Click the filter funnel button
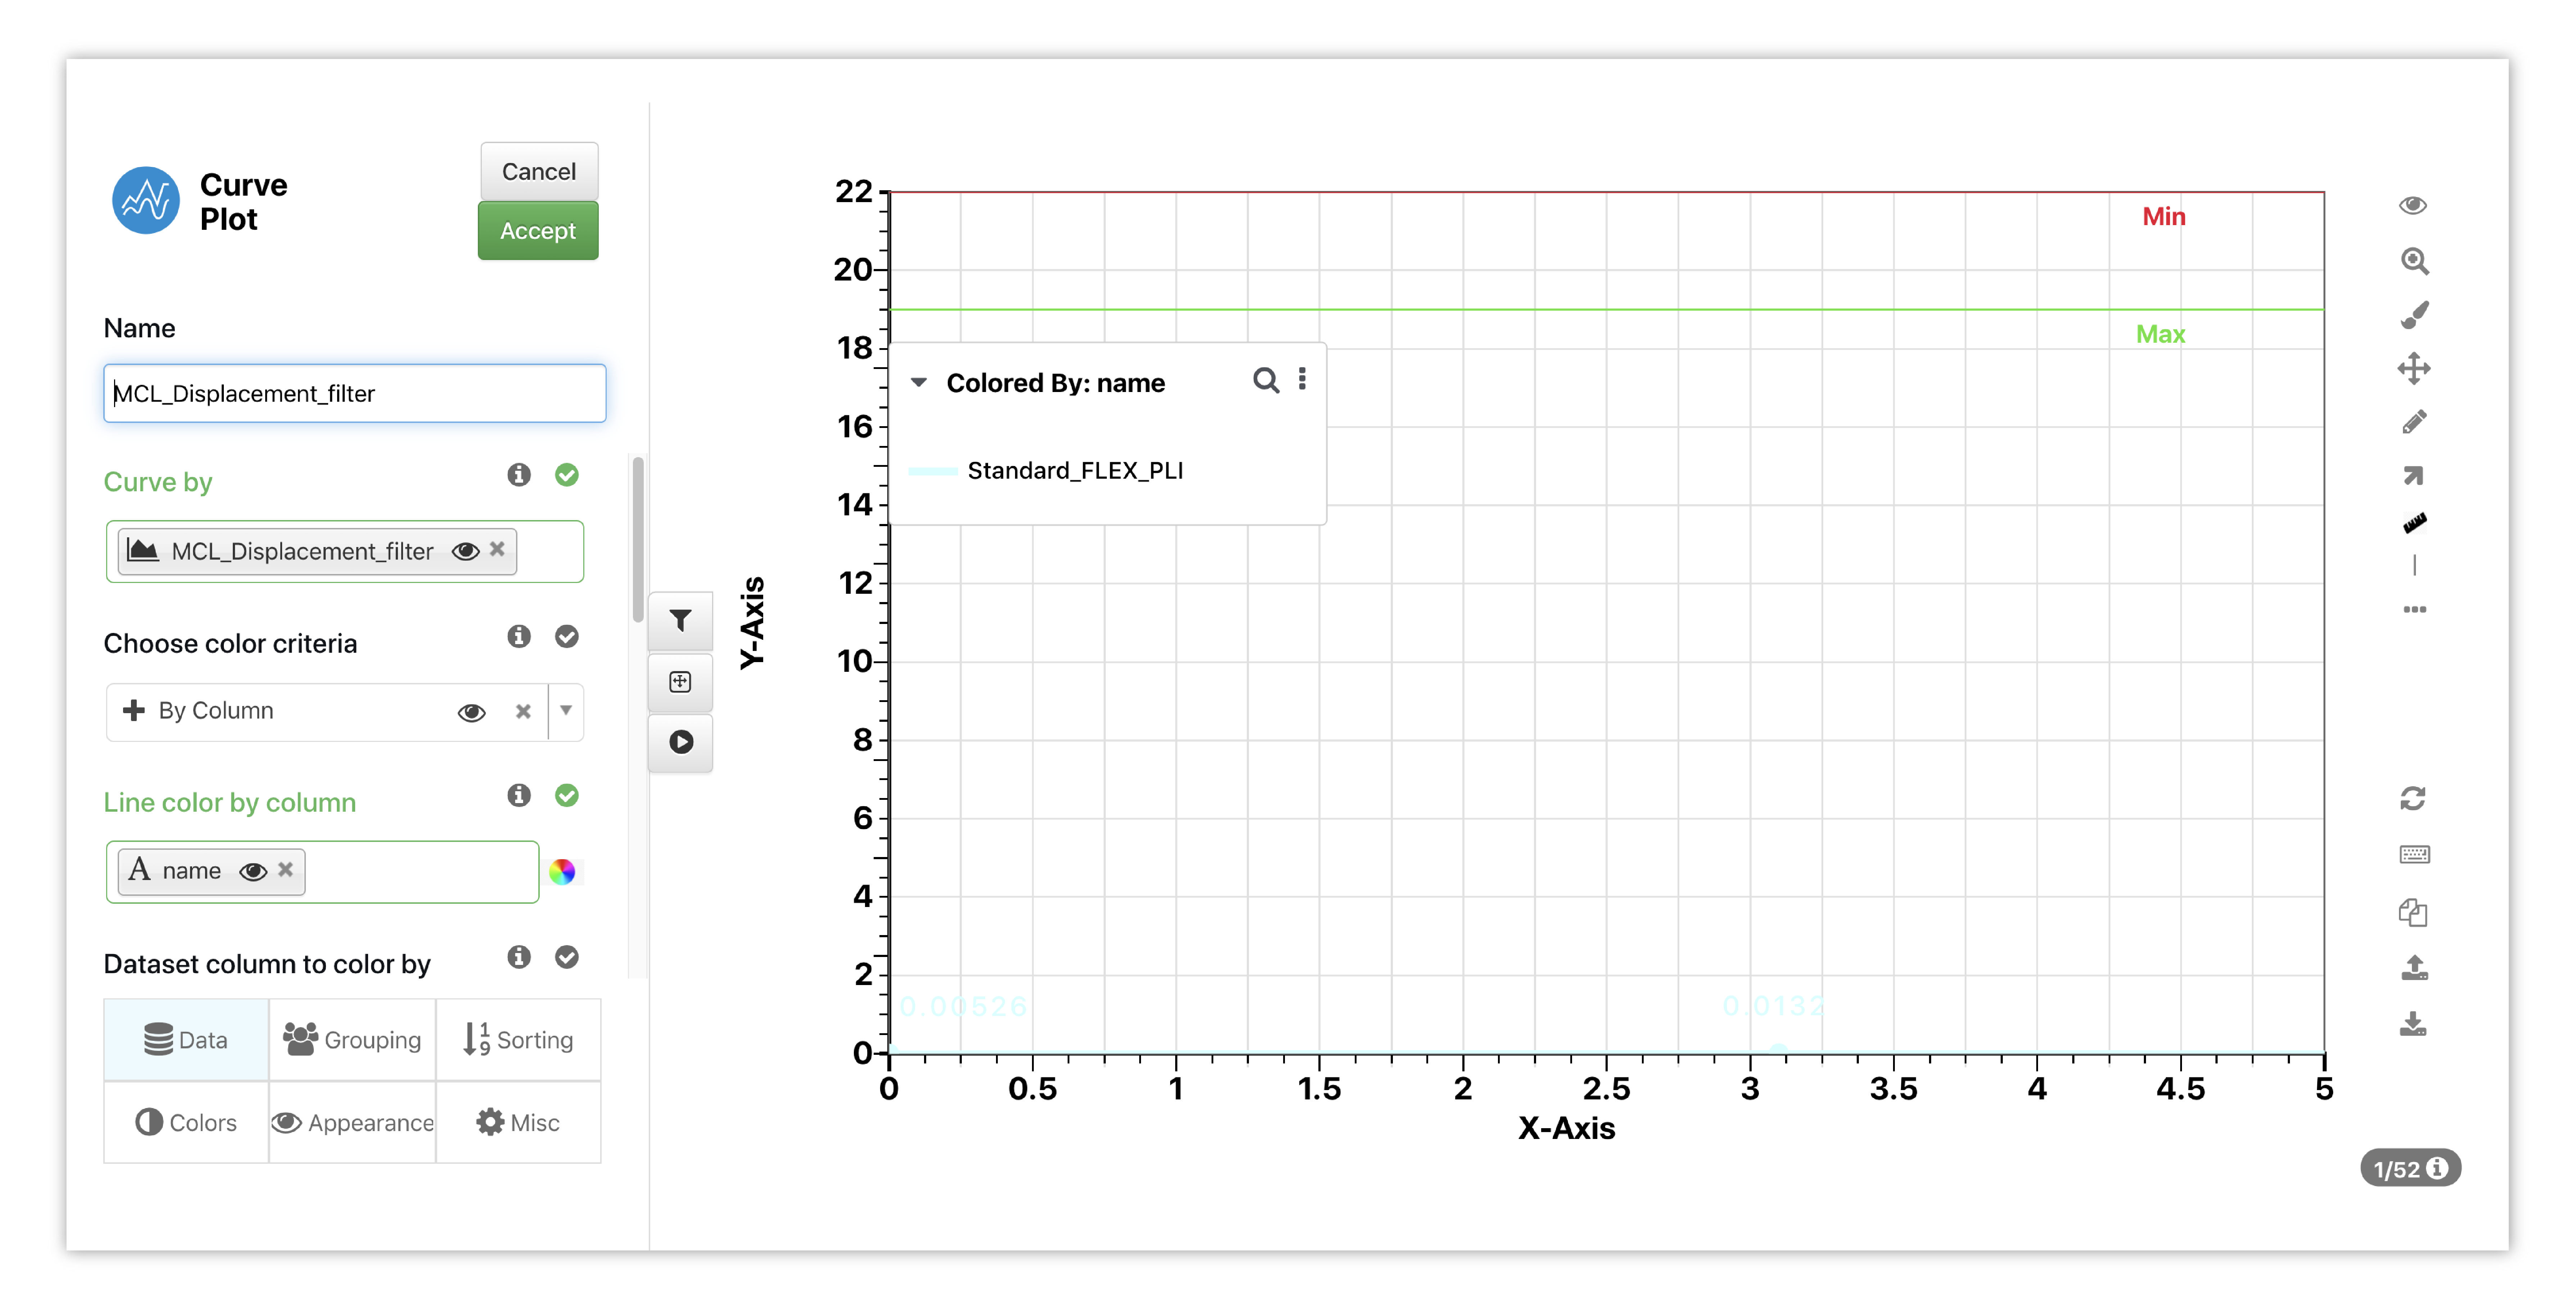Image resolution: width=2576 pixels, height=1308 pixels. pyautogui.click(x=681, y=621)
